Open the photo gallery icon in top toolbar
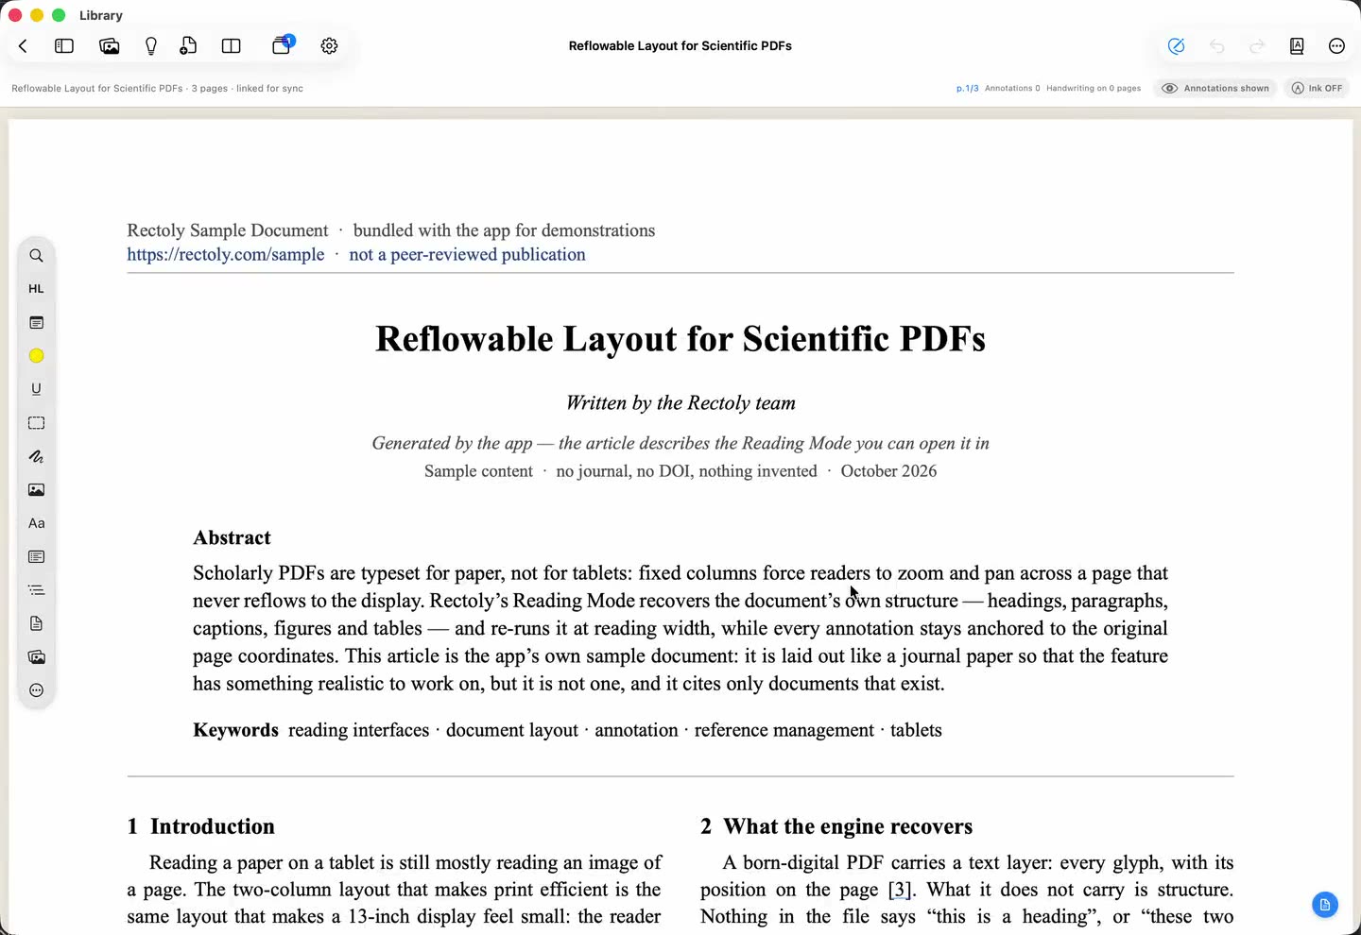Image resolution: width=1361 pixels, height=935 pixels. [x=110, y=45]
